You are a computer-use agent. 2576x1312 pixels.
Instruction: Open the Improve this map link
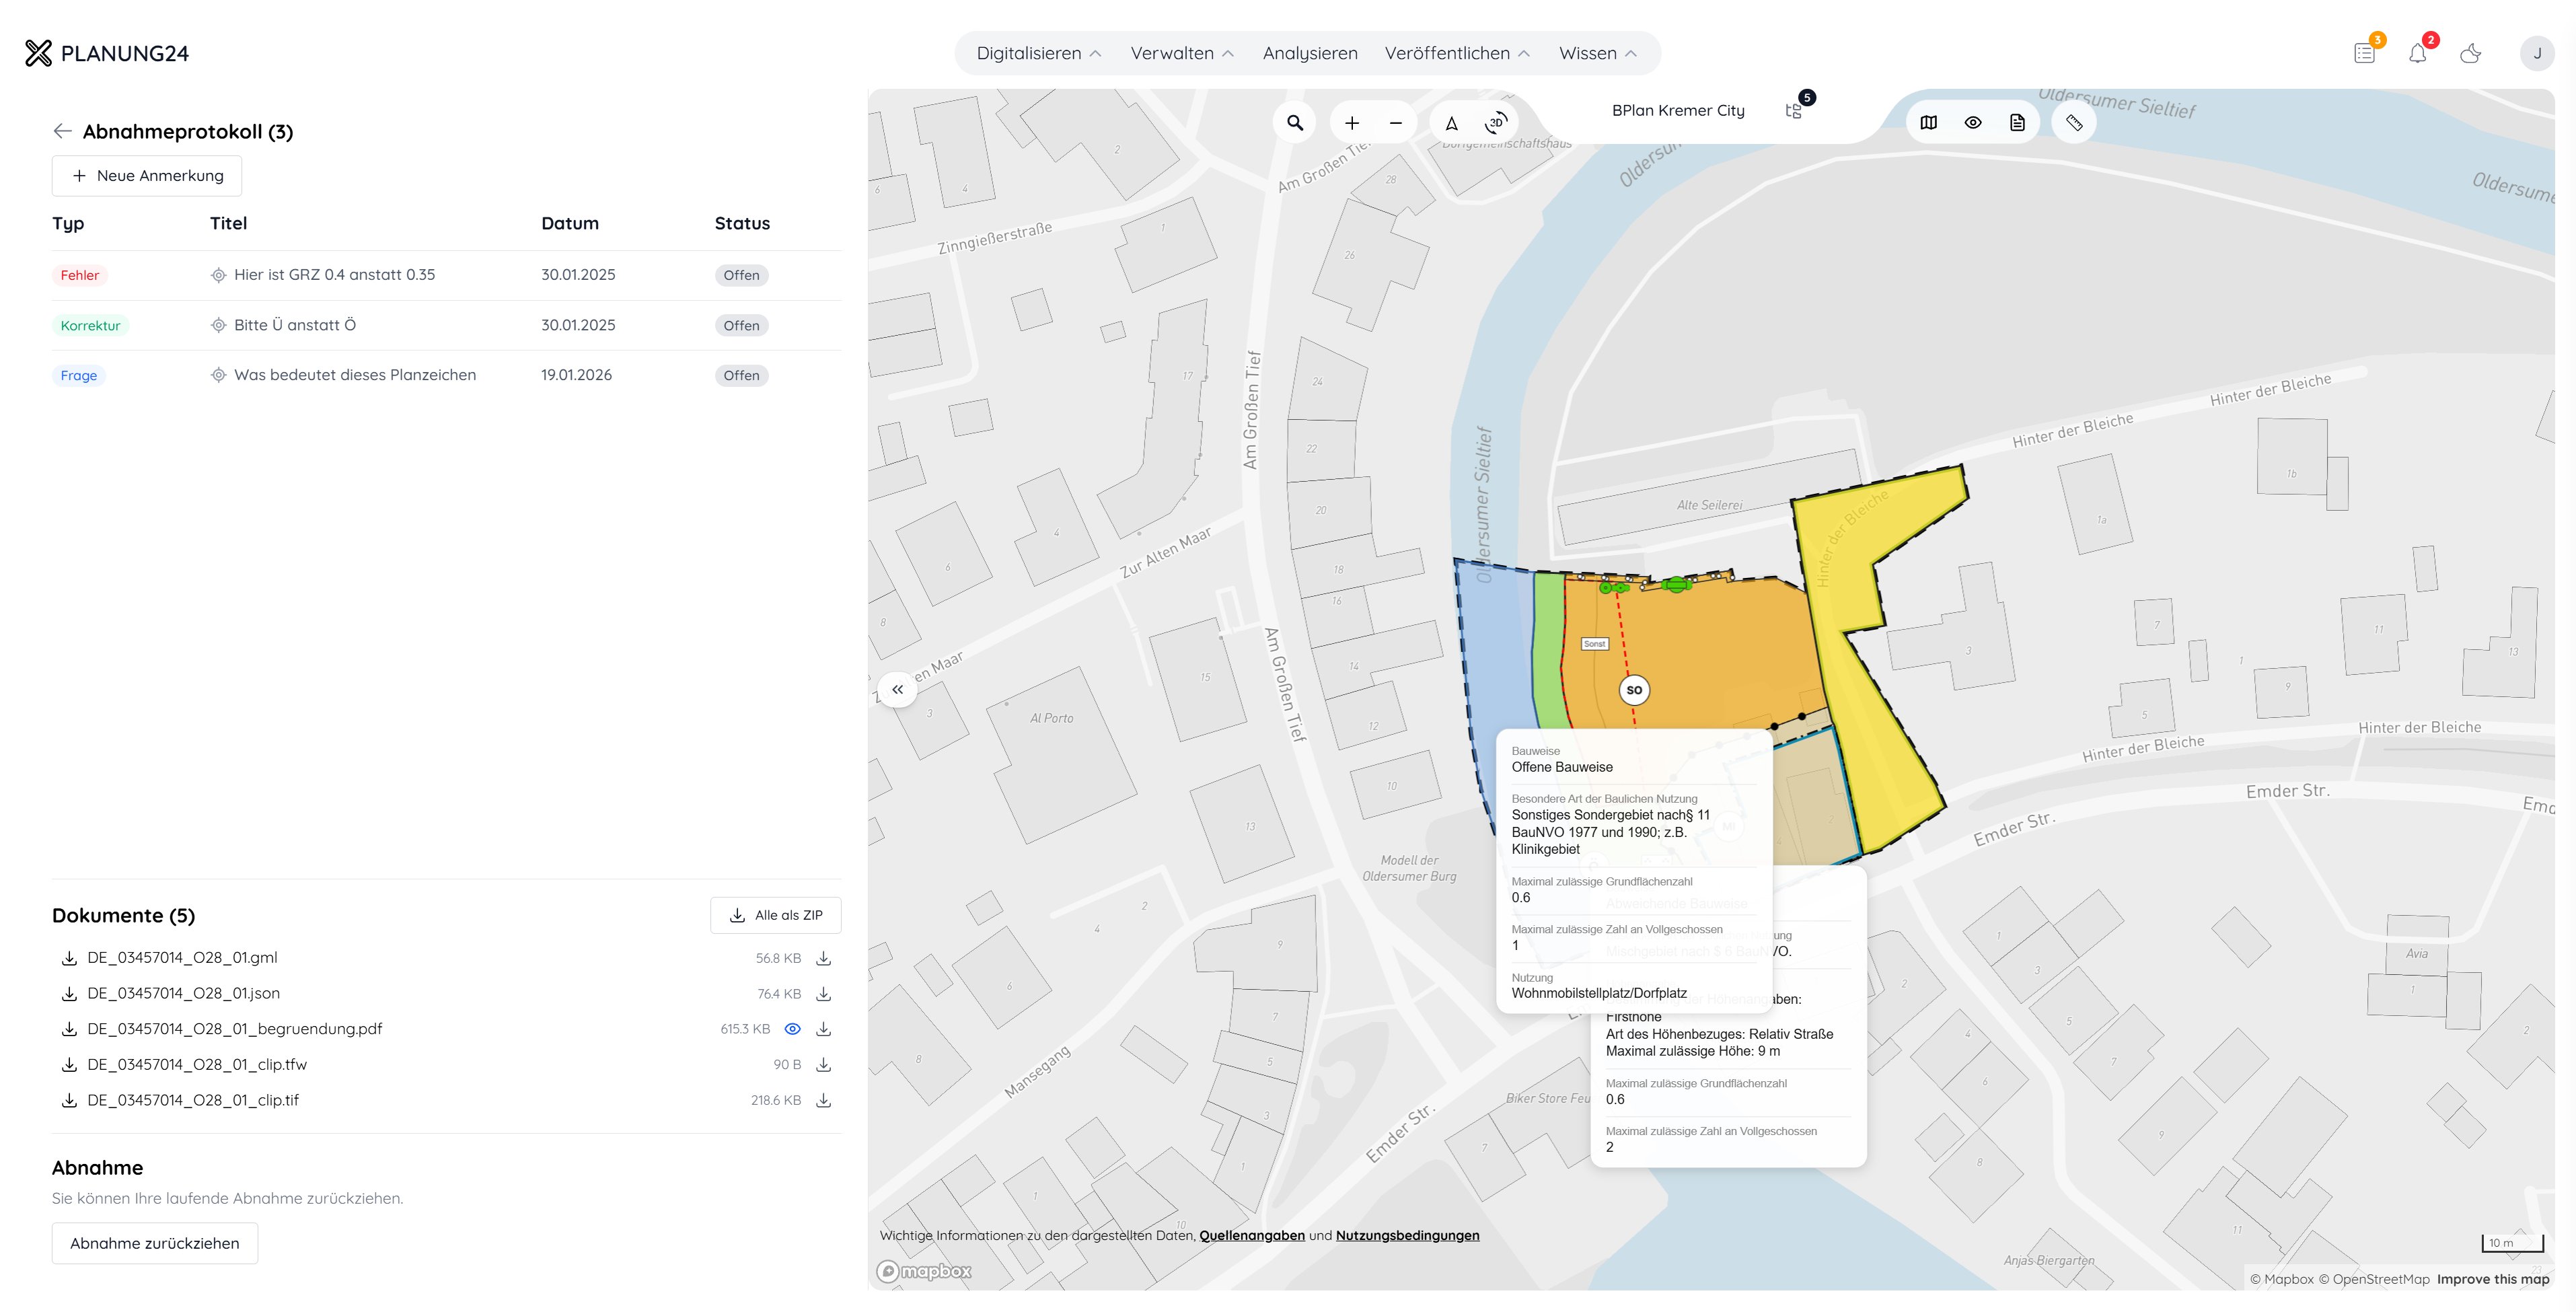tap(2493, 1279)
